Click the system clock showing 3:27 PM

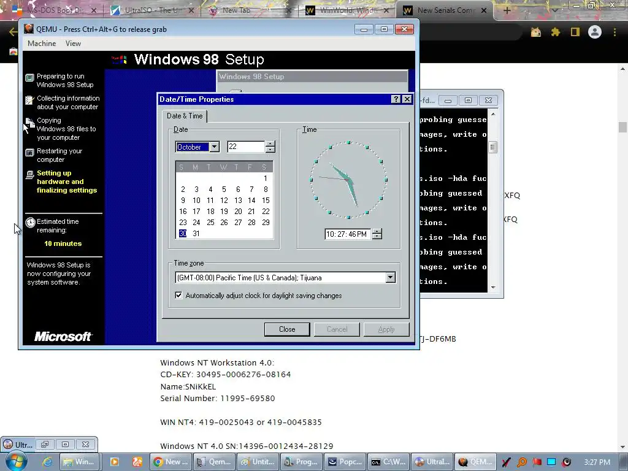[597, 462]
